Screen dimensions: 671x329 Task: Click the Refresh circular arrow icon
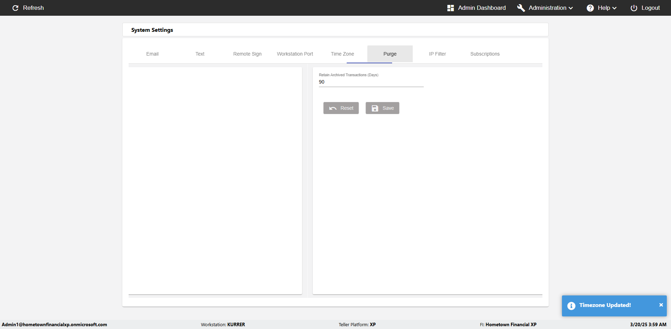tap(15, 8)
